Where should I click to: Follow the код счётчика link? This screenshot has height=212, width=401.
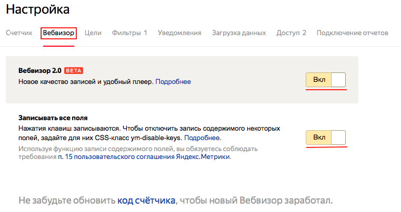coord(146,200)
